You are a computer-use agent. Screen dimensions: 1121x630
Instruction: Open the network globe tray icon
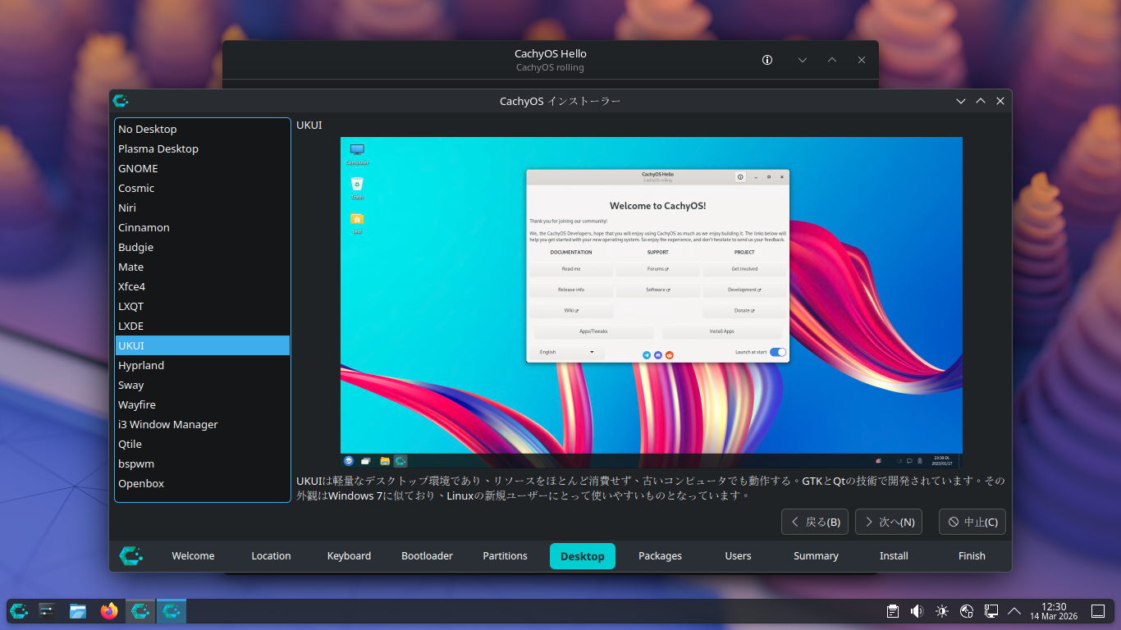(967, 611)
